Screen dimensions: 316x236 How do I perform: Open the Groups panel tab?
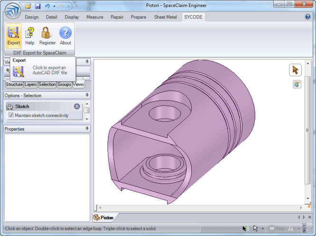[x=64, y=85]
